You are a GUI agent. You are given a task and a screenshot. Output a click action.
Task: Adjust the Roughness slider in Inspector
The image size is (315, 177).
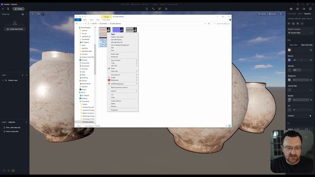coord(301,80)
